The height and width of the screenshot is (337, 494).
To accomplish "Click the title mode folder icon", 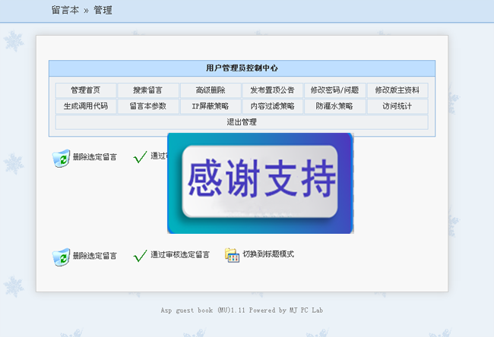I will (x=233, y=255).
